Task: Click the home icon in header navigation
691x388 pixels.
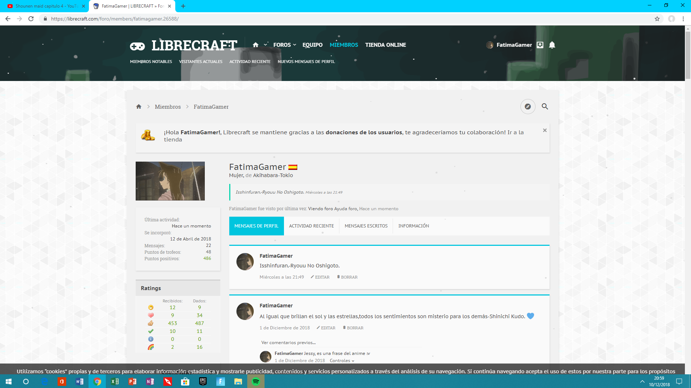Action: point(256,45)
